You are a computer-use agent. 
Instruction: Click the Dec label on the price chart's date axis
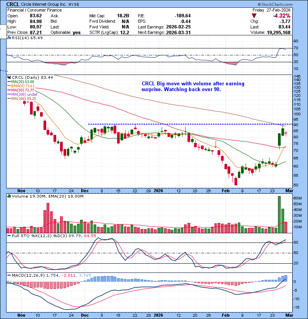pyautogui.click(x=85, y=191)
